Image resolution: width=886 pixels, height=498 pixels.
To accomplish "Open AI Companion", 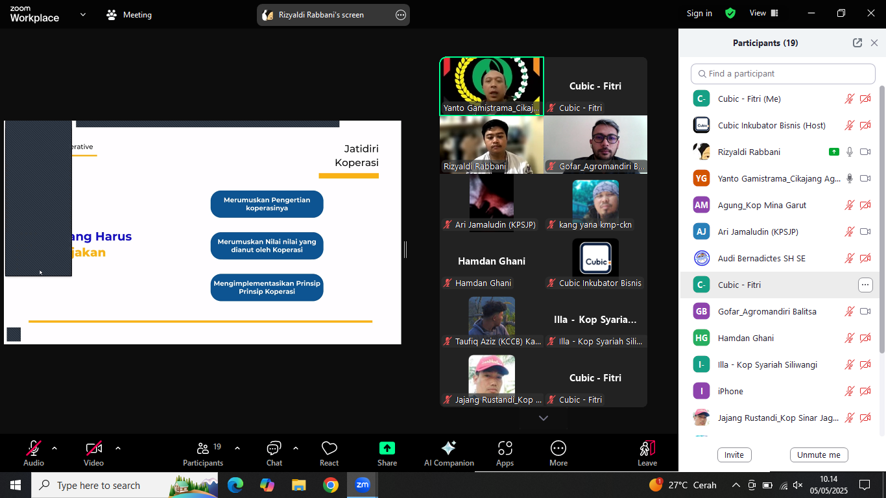I will (449, 453).
